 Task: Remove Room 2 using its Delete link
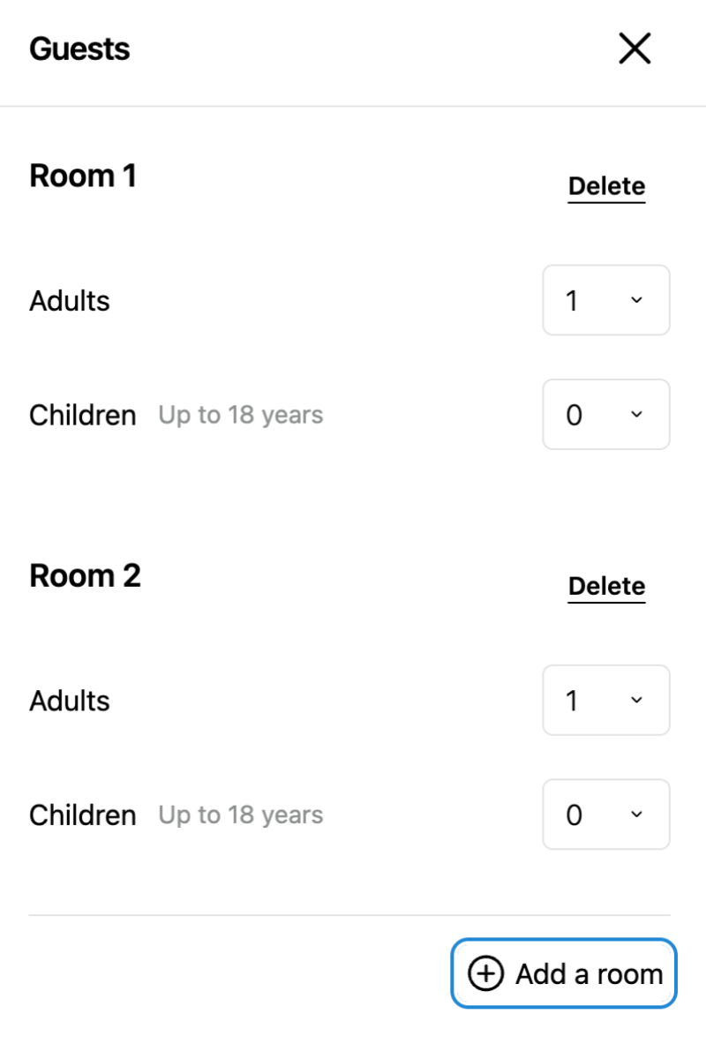click(x=606, y=586)
